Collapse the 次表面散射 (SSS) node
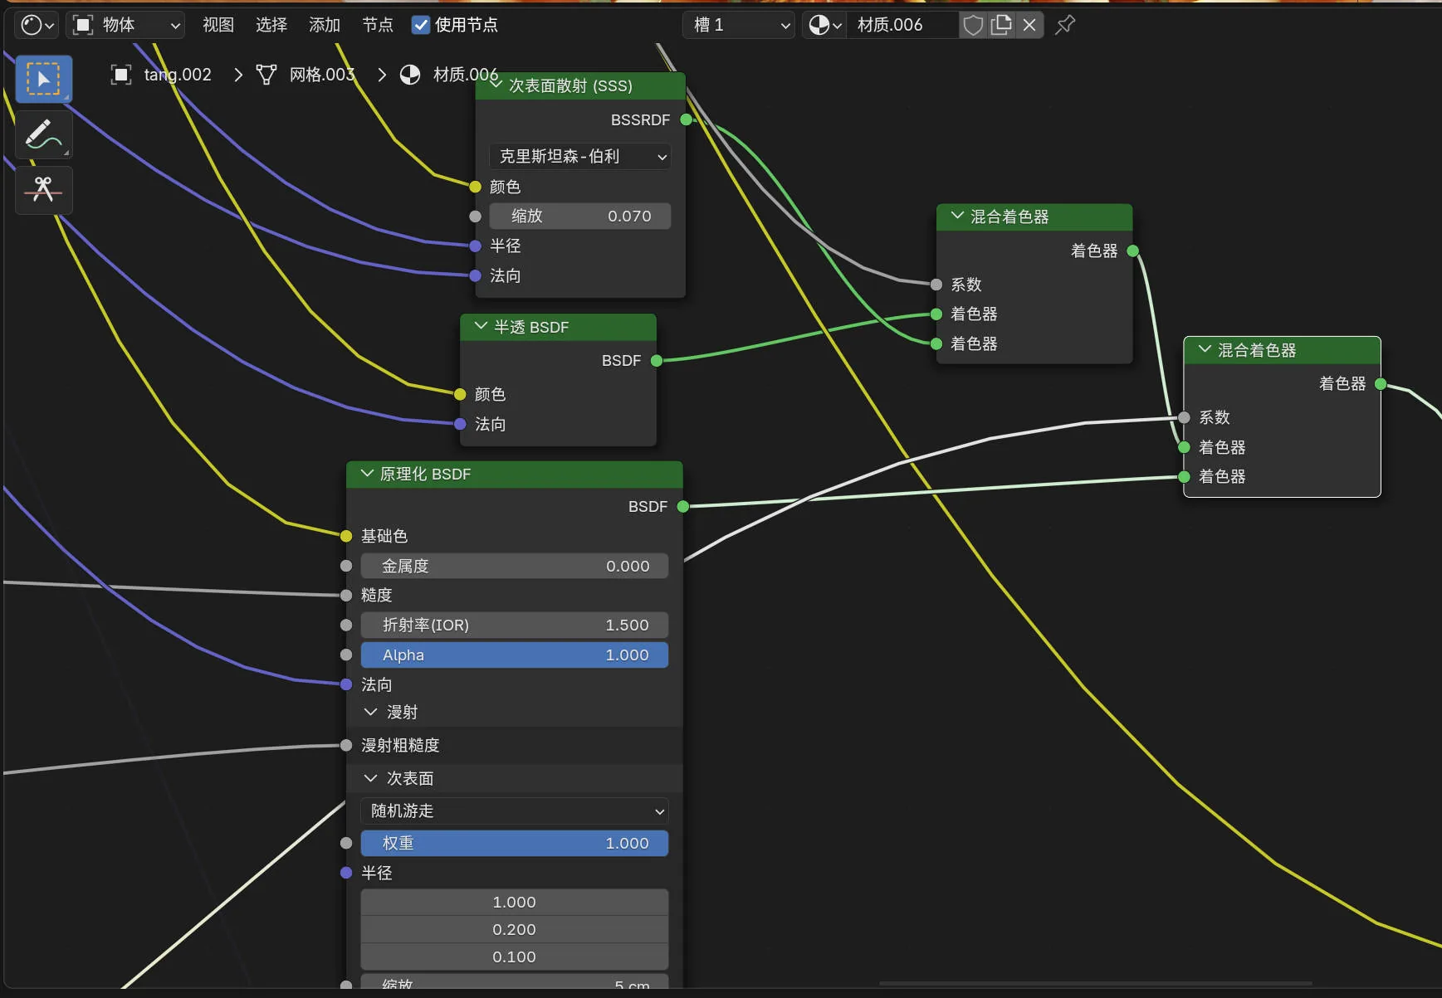This screenshot has width=1442, height=998. pyautogui.click(x=496, y=85)
